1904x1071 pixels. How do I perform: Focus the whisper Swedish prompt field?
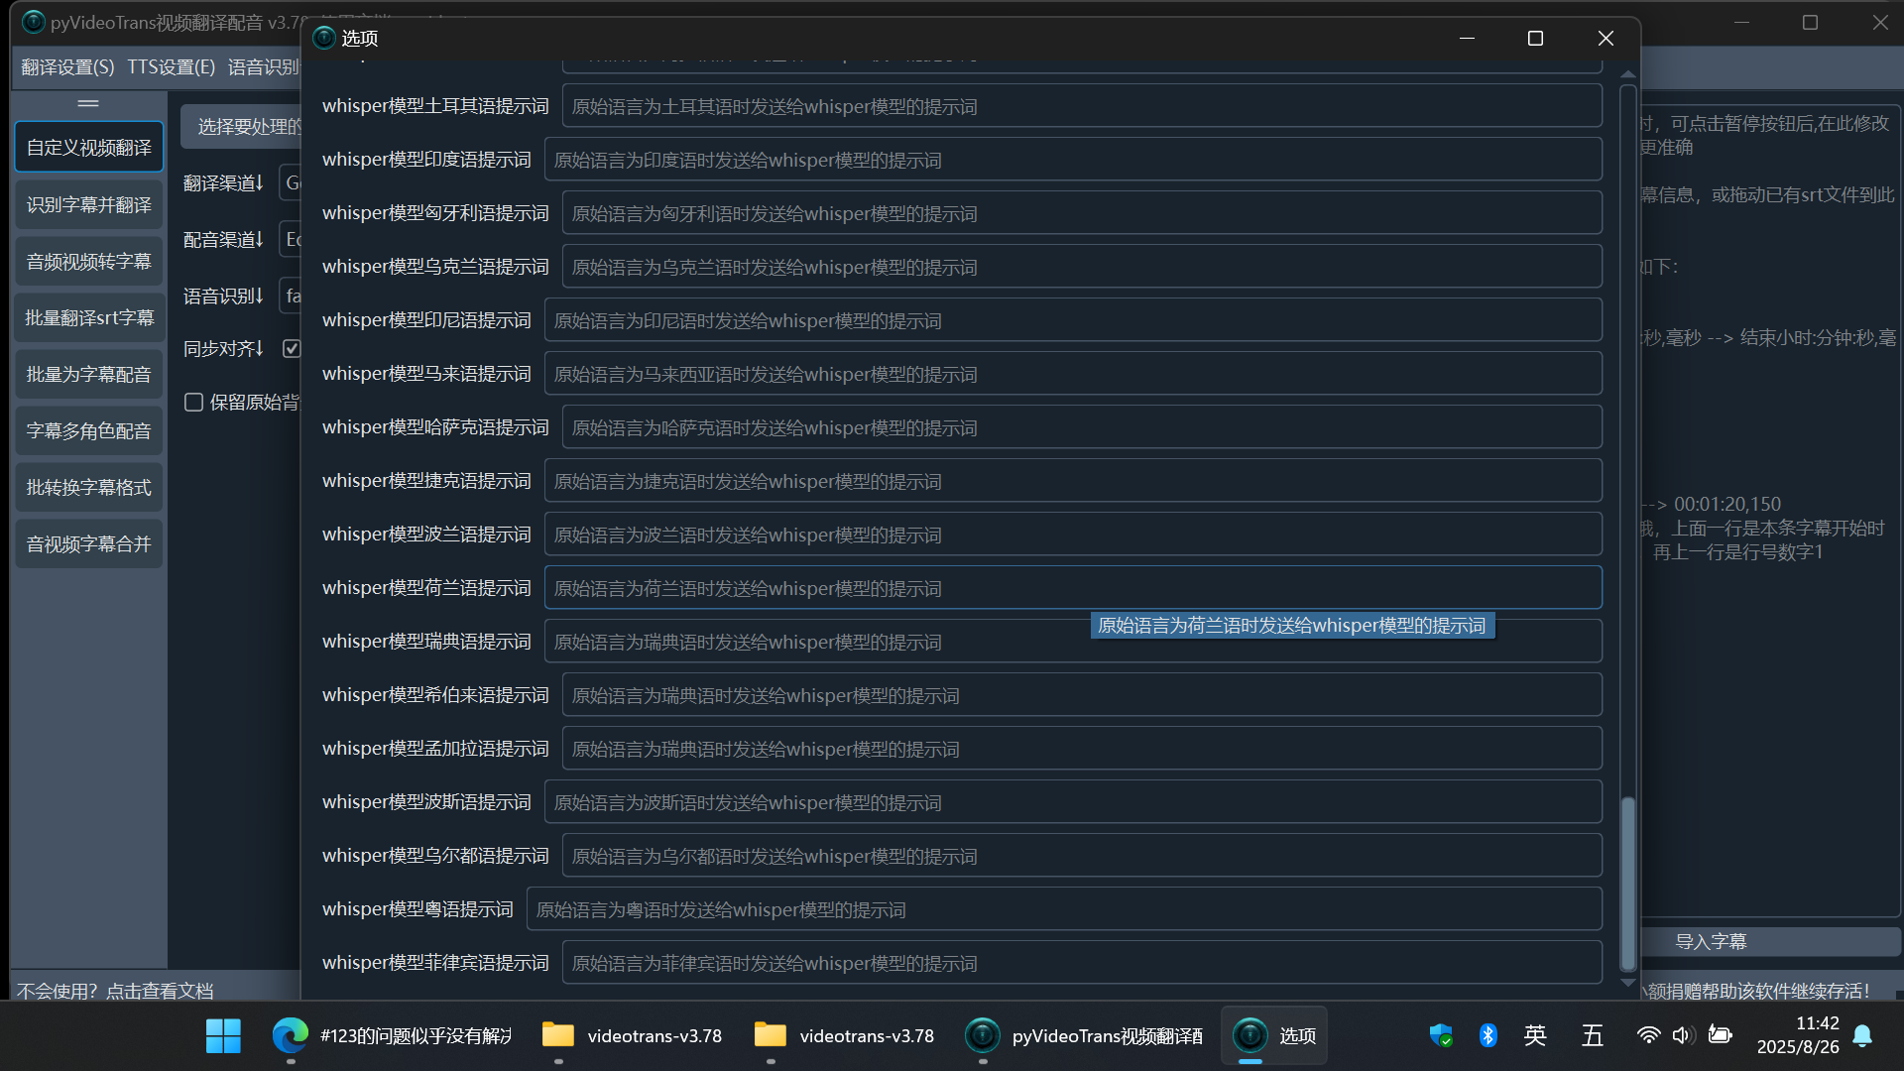[x=1073, y=642]
